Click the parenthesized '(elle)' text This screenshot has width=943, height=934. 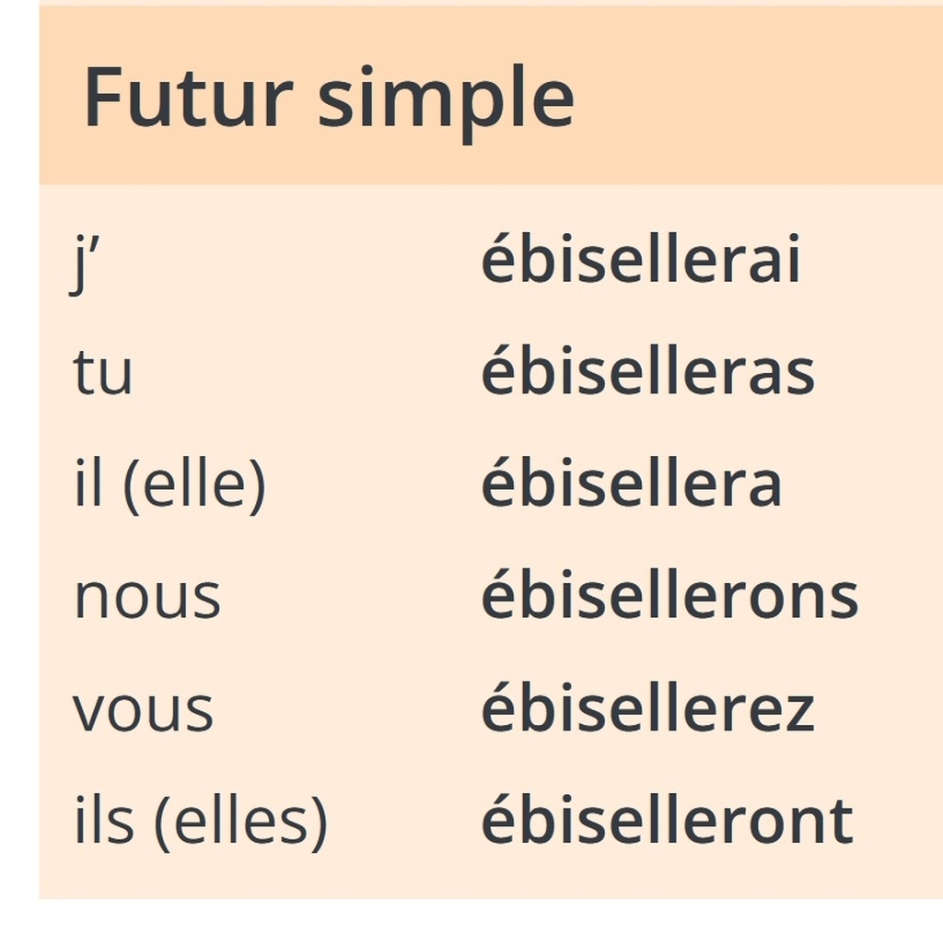[x=194, y=486]
